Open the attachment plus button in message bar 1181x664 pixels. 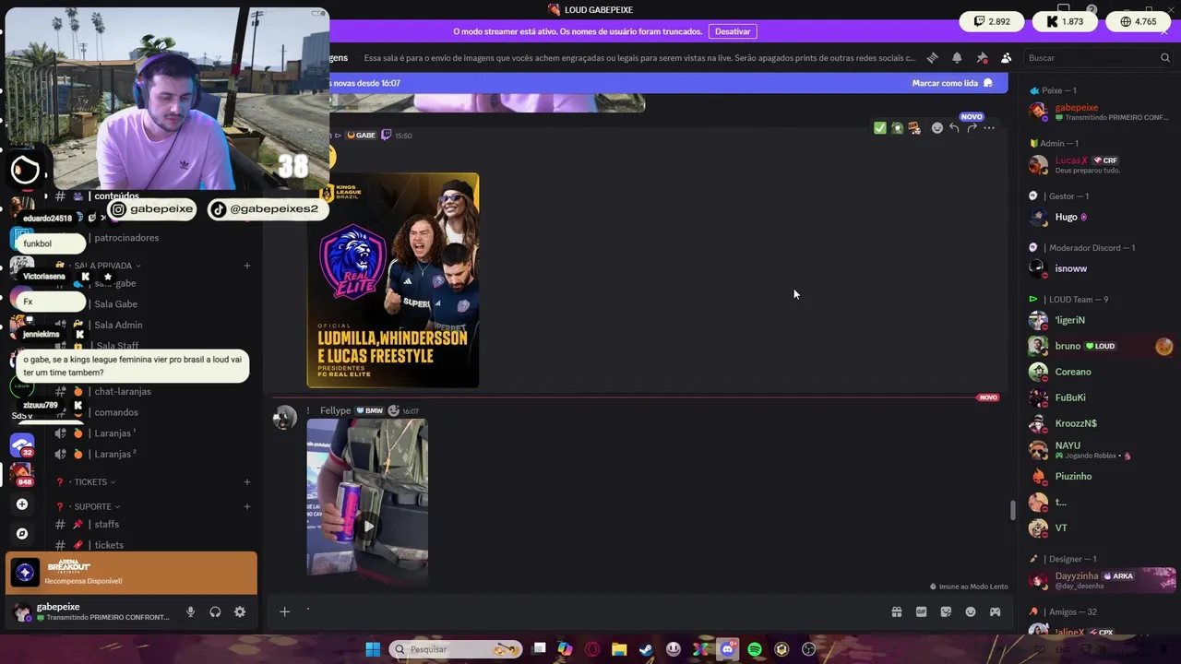pyautogui.click(x=284, y=611)
